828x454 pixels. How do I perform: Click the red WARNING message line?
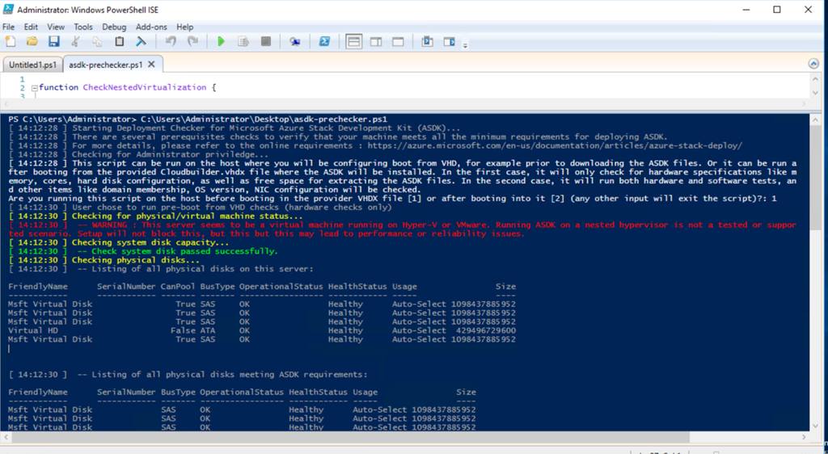coord(403,229)
